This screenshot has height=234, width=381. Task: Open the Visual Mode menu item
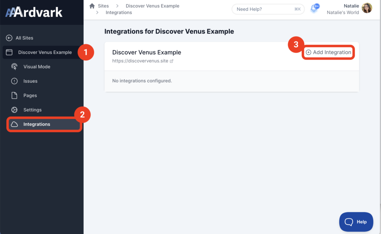(36, 67)
